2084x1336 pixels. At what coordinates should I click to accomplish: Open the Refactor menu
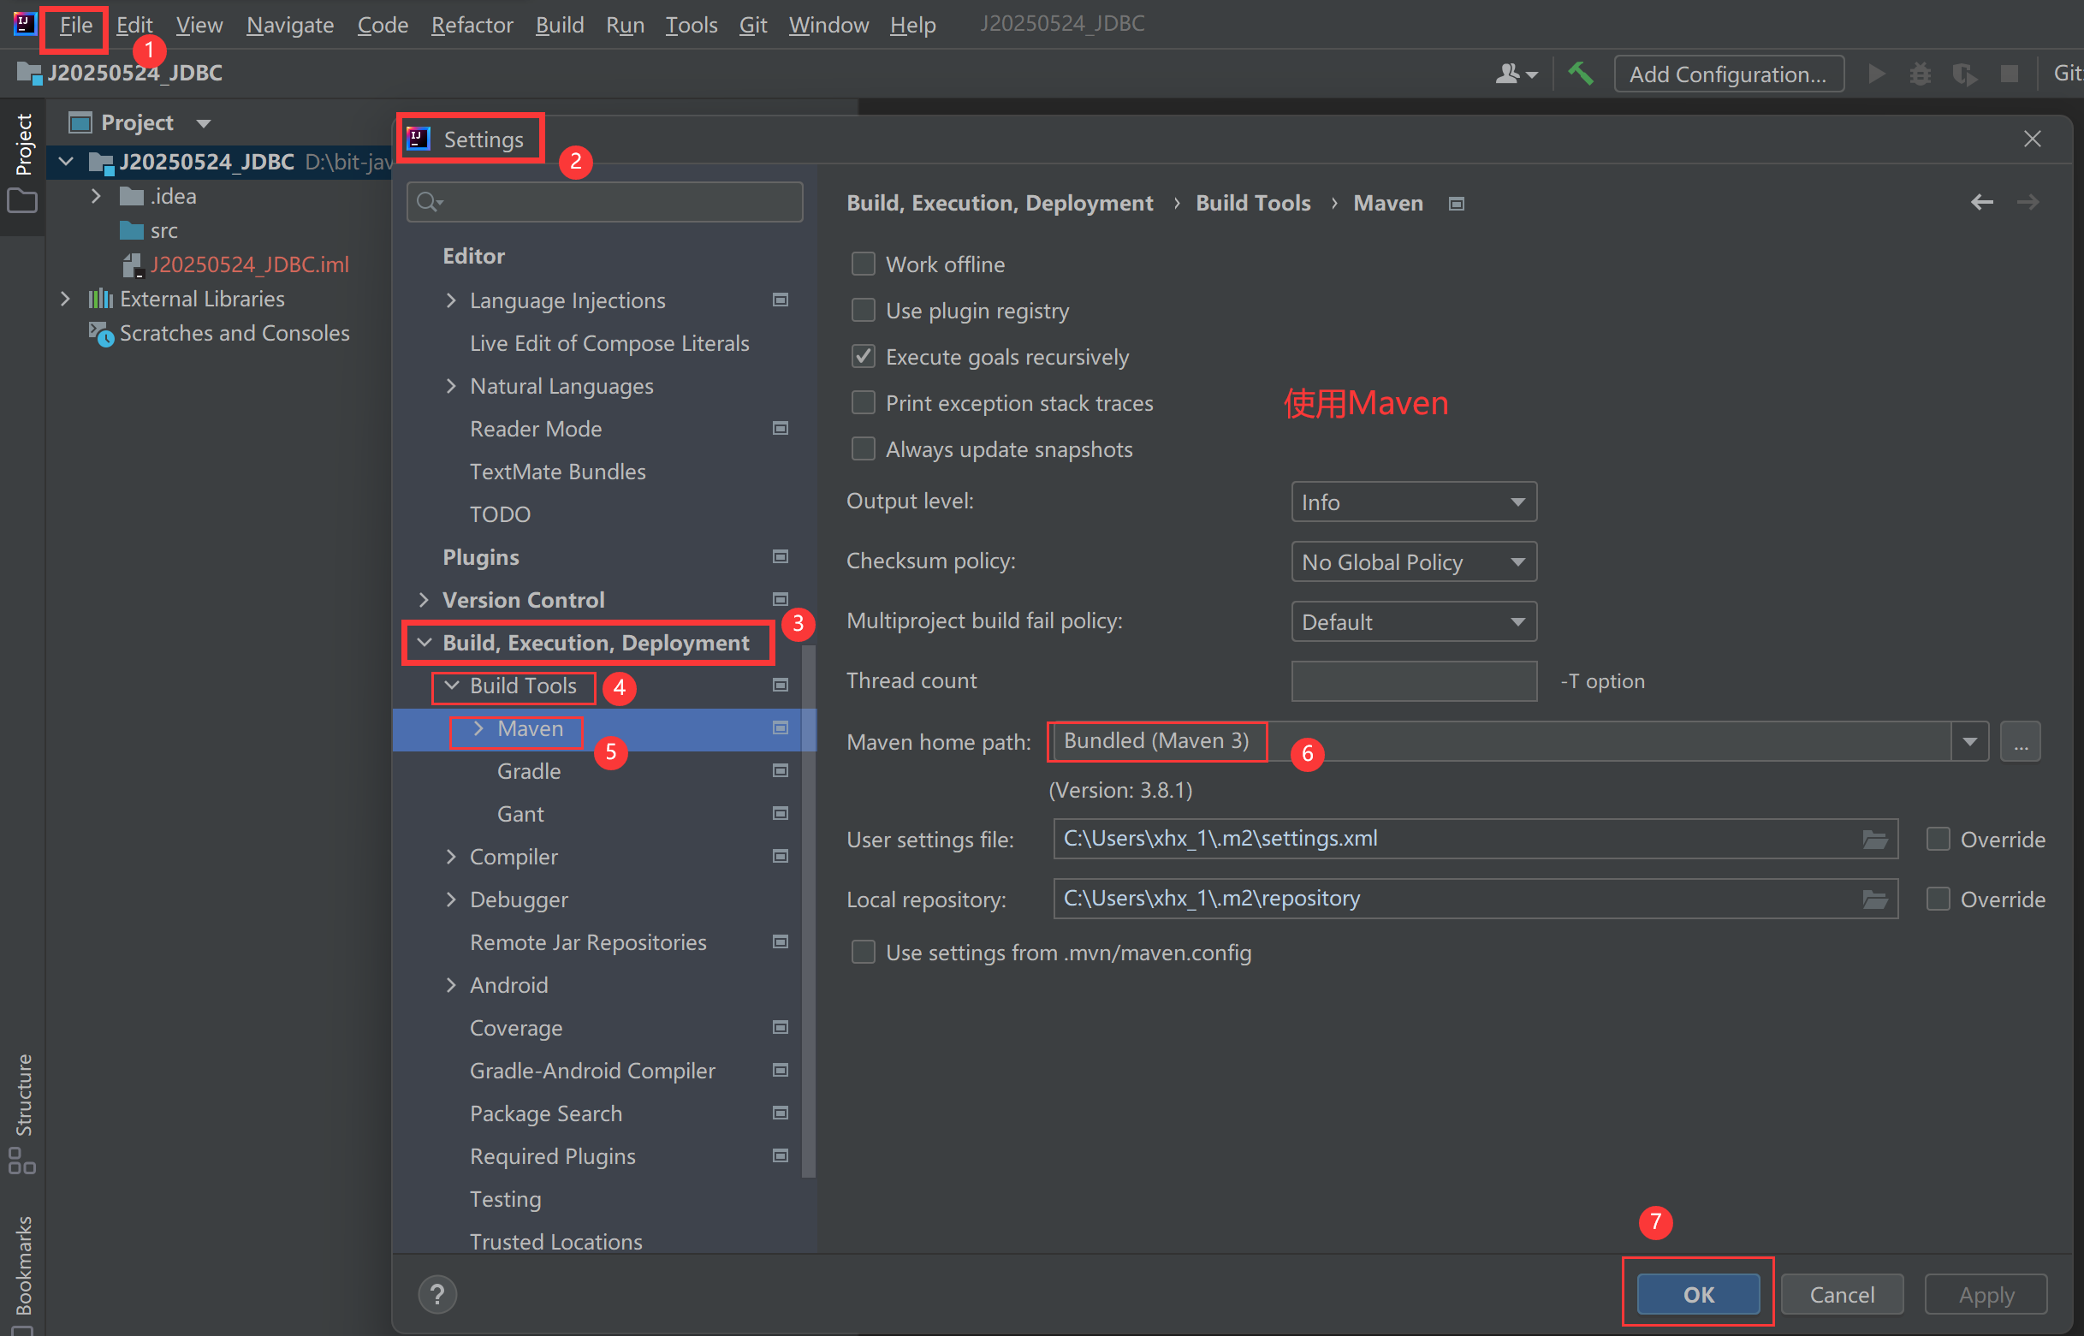pyautogui.click(x=472, y=25)
